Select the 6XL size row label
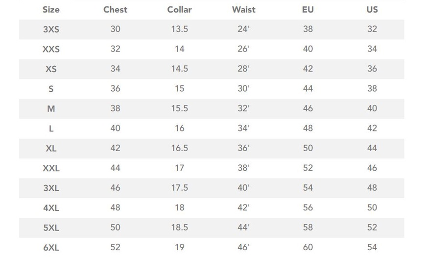This screenshot has width=426, height=257. click(51, 248)
